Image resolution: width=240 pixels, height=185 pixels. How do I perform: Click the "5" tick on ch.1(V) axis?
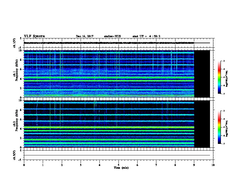(21, 38)
